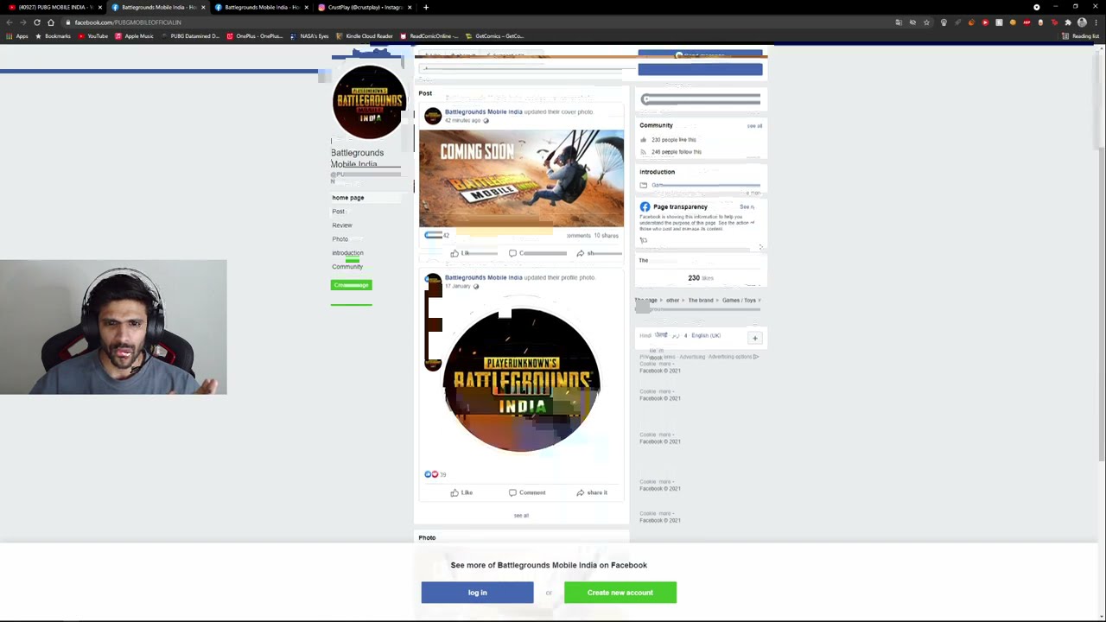Open reaction icons on profile photo post
Viewport: 1106px width, 622px height.
pyautogui.click(x=431, y=474)
